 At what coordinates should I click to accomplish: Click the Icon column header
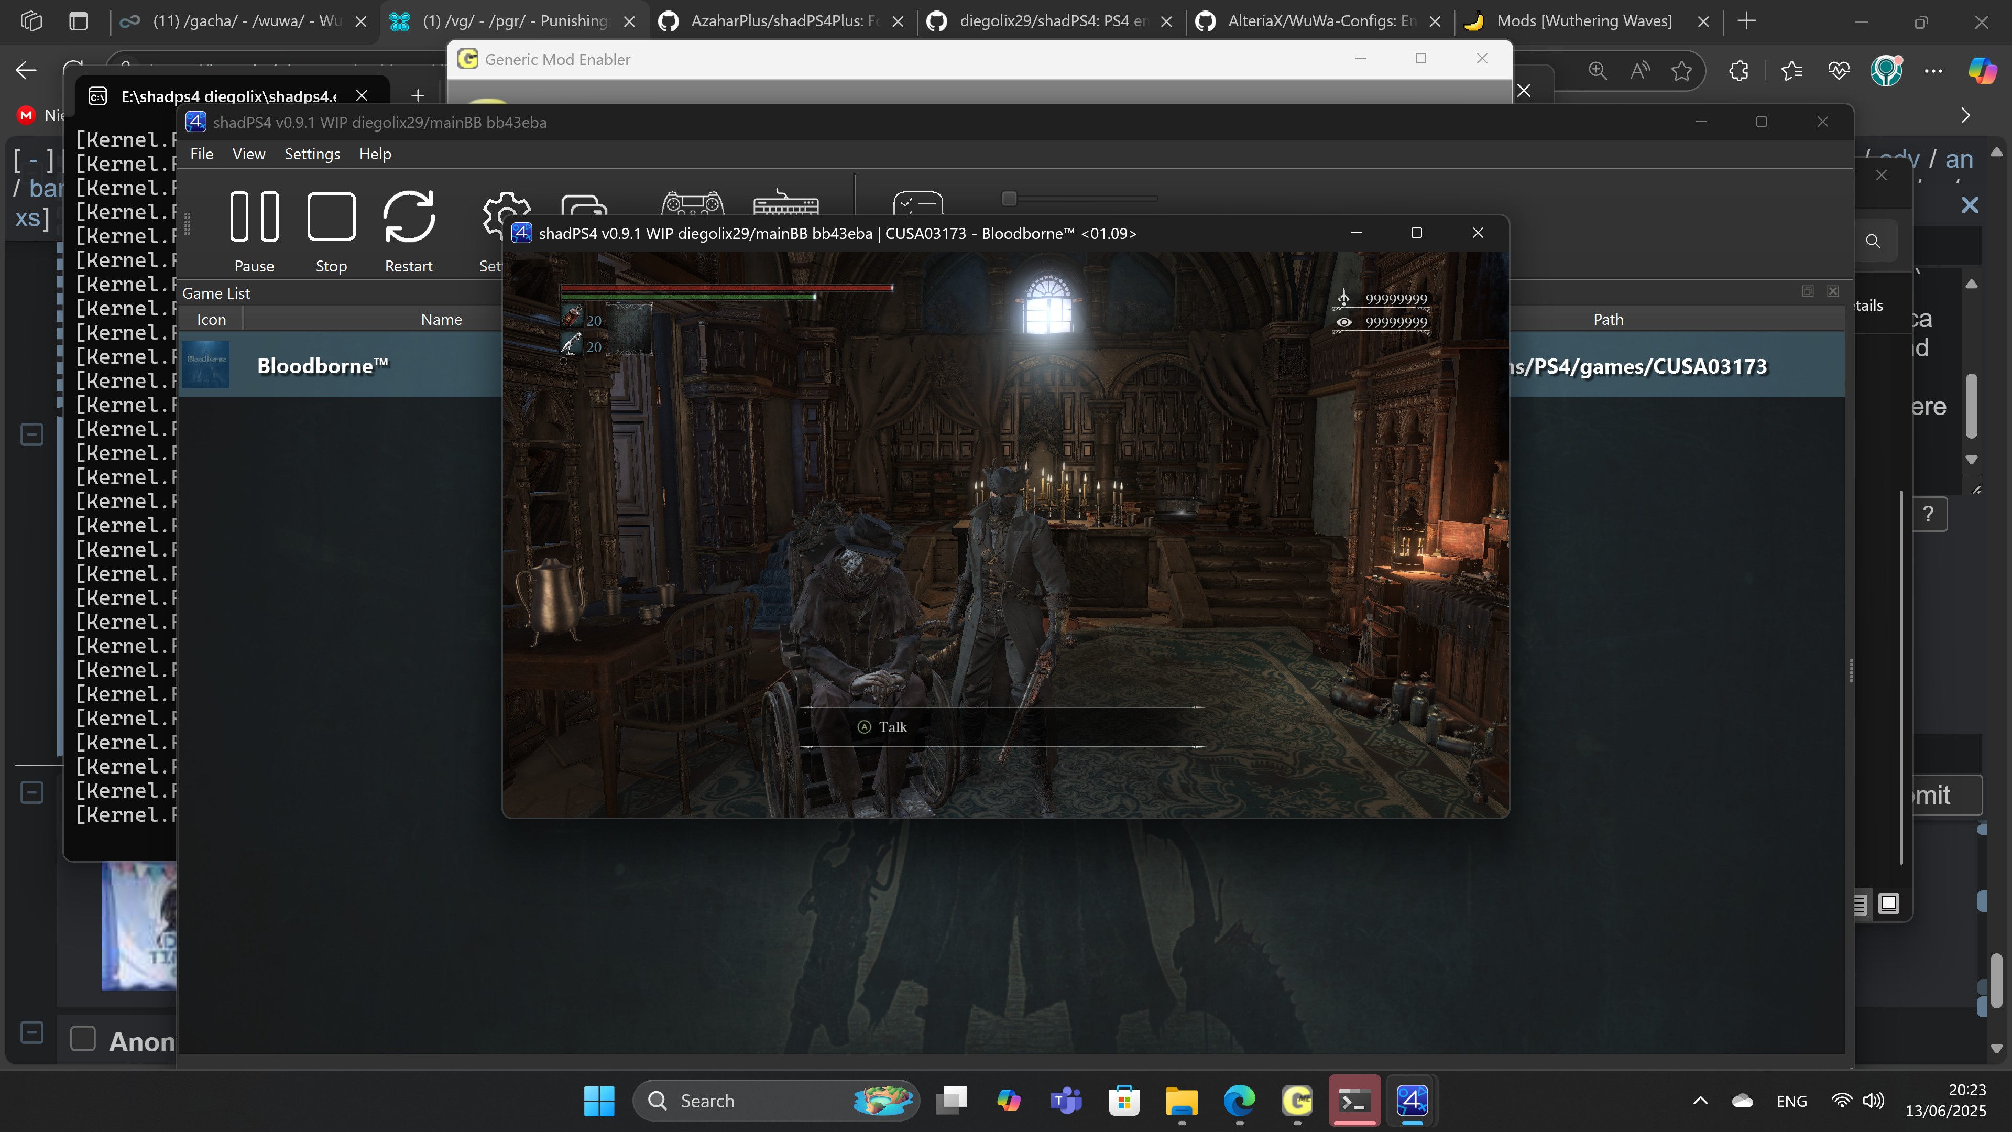tap(211, 319)
